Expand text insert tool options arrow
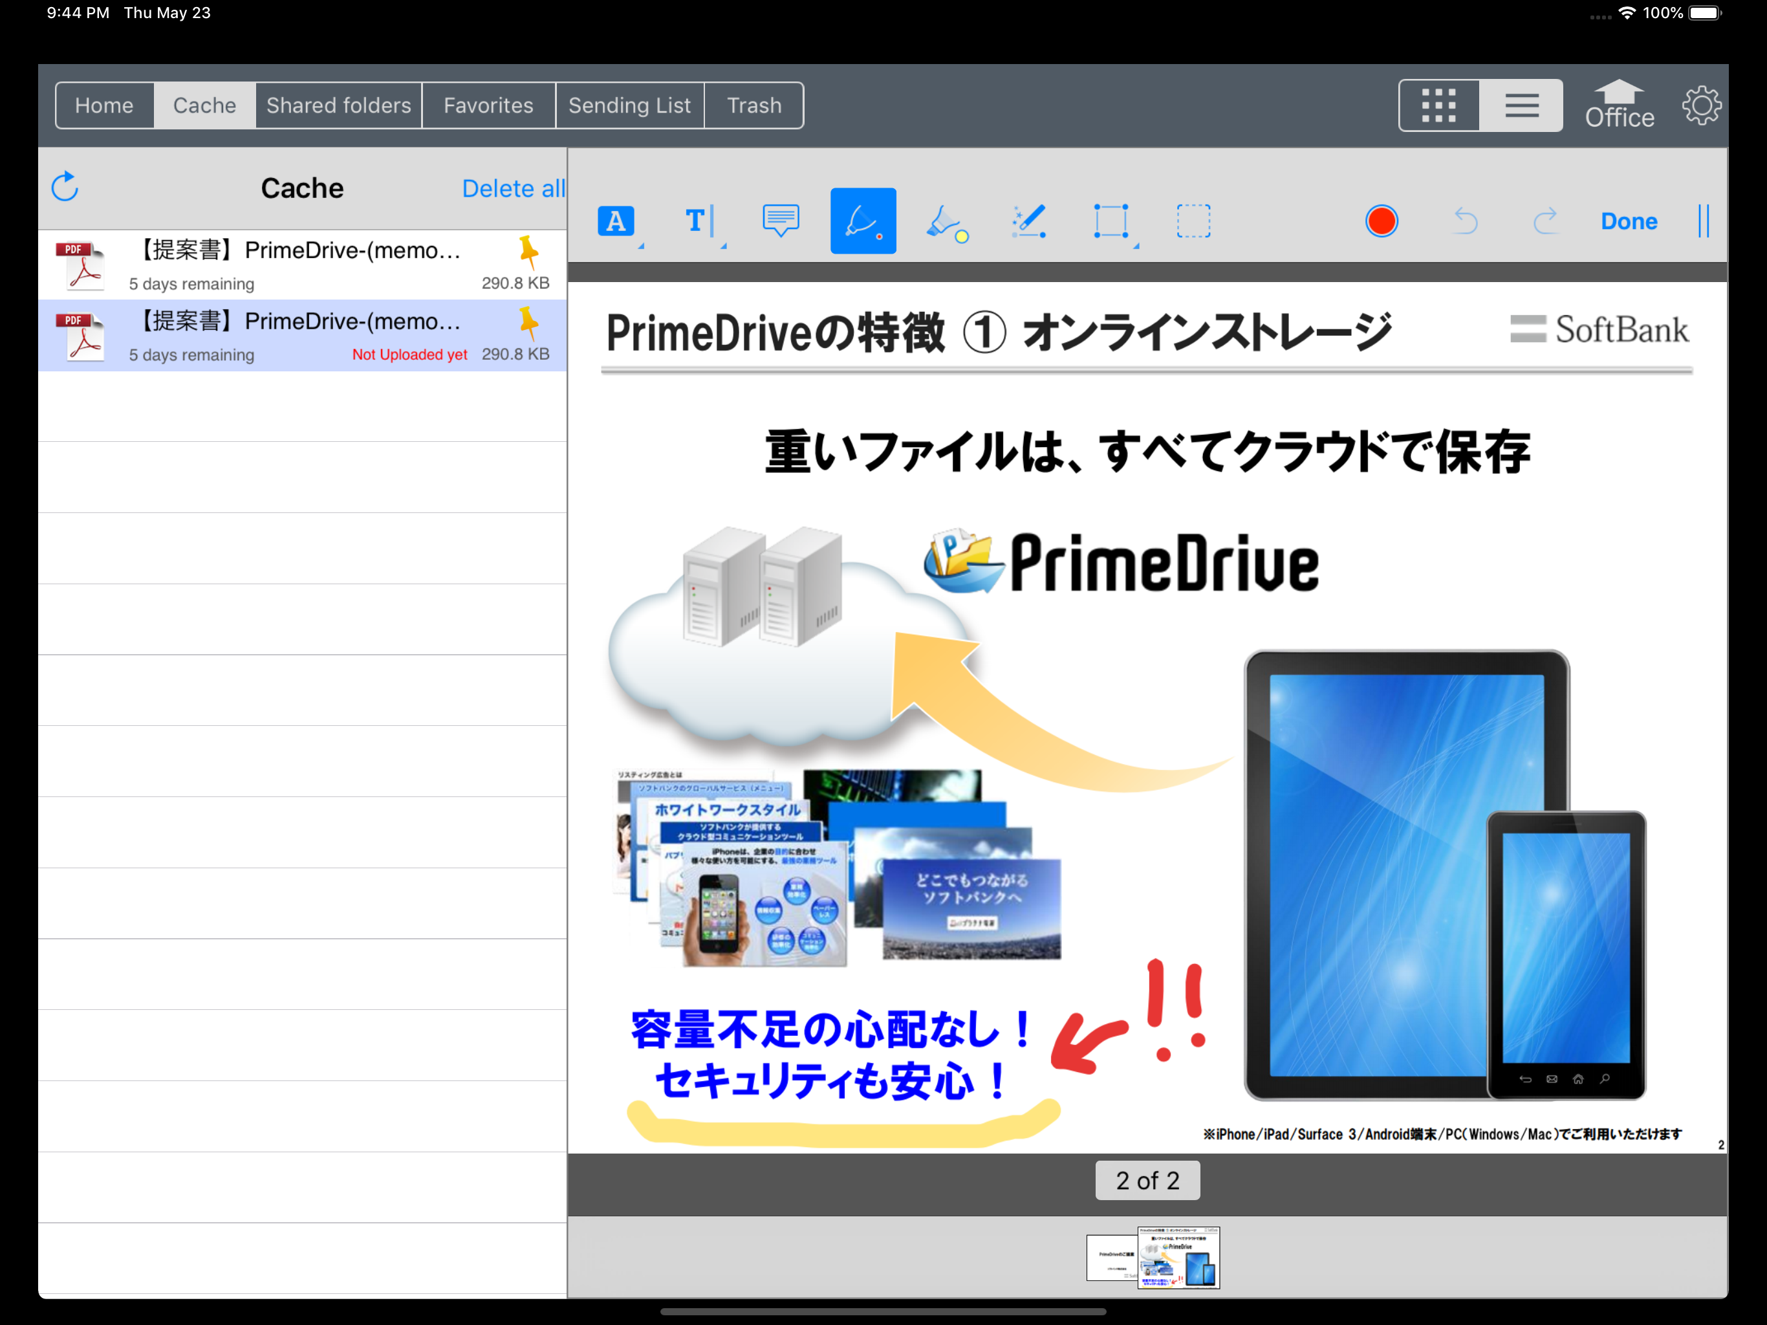This screenshot has width=1767, height=1325. (x=723, y=246)
